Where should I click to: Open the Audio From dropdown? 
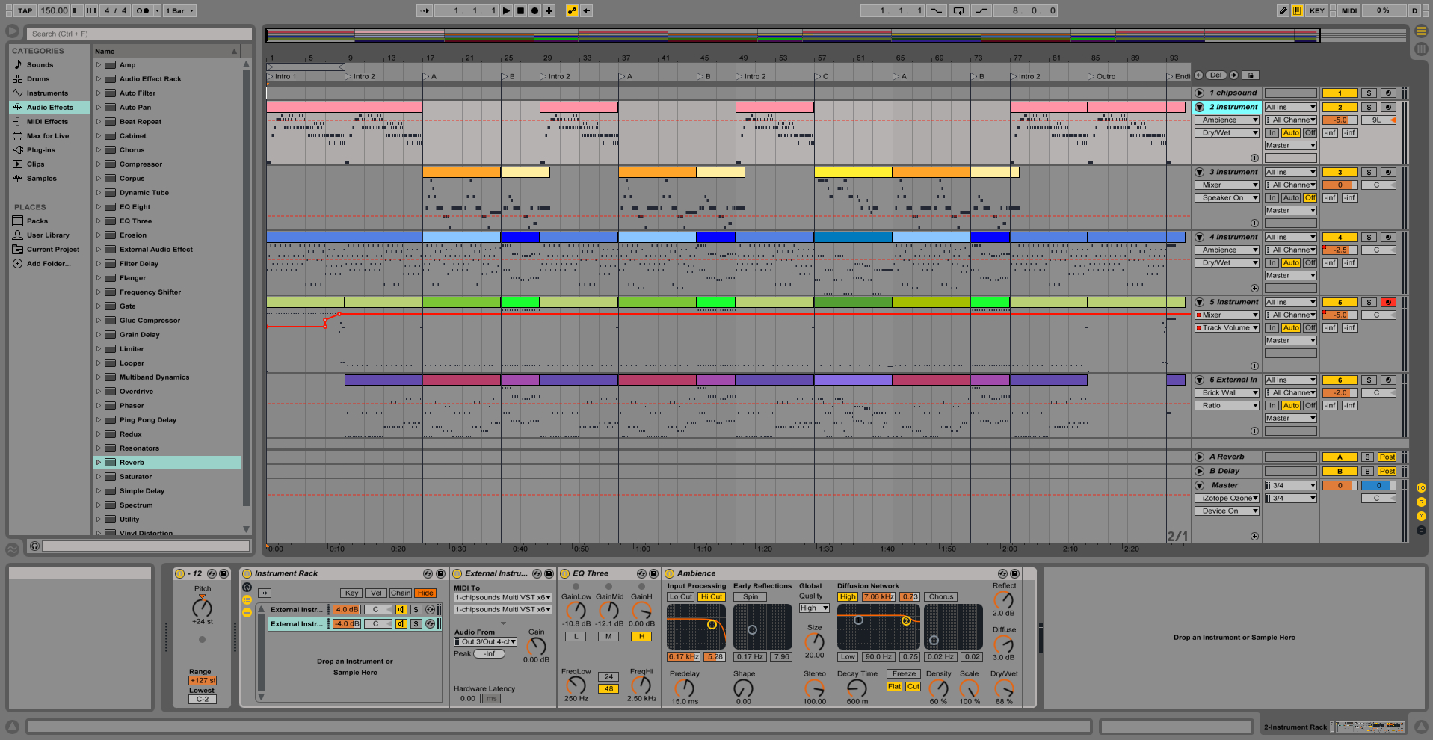(x=486, y=642)
